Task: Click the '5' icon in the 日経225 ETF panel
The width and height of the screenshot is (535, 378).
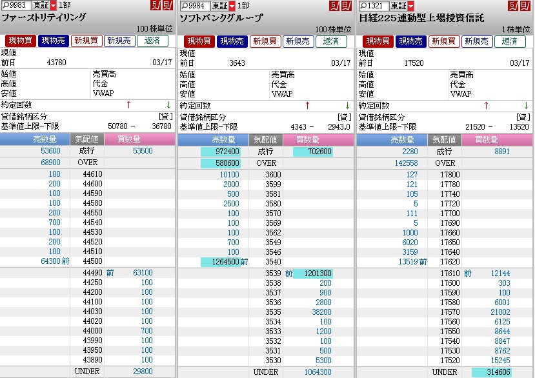Action: [512, 6]
